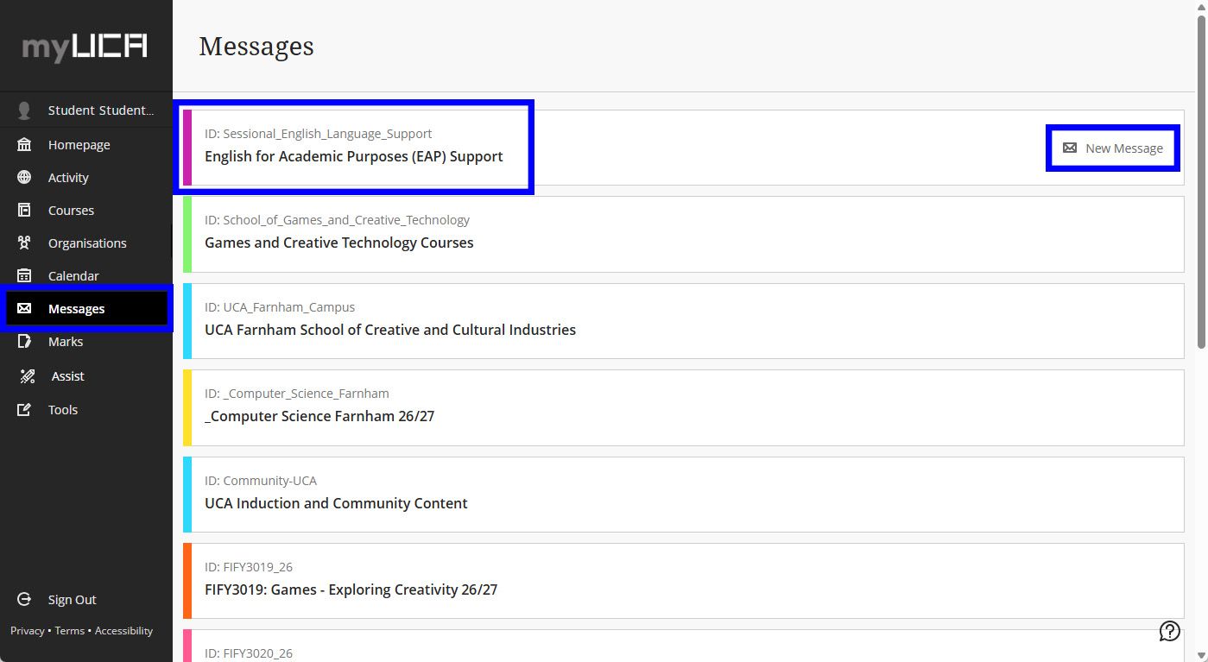Open the help question mark icon

pos(1169,631)
